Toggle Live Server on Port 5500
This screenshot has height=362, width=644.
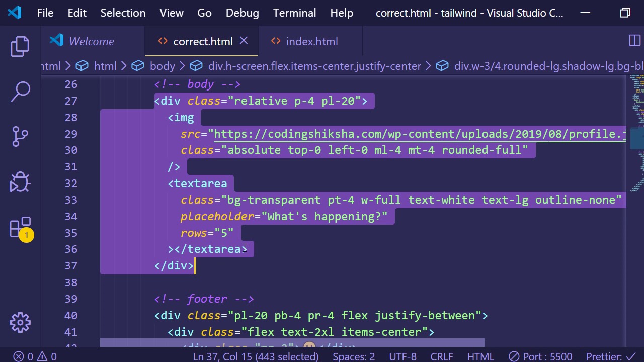coord(540,356)
